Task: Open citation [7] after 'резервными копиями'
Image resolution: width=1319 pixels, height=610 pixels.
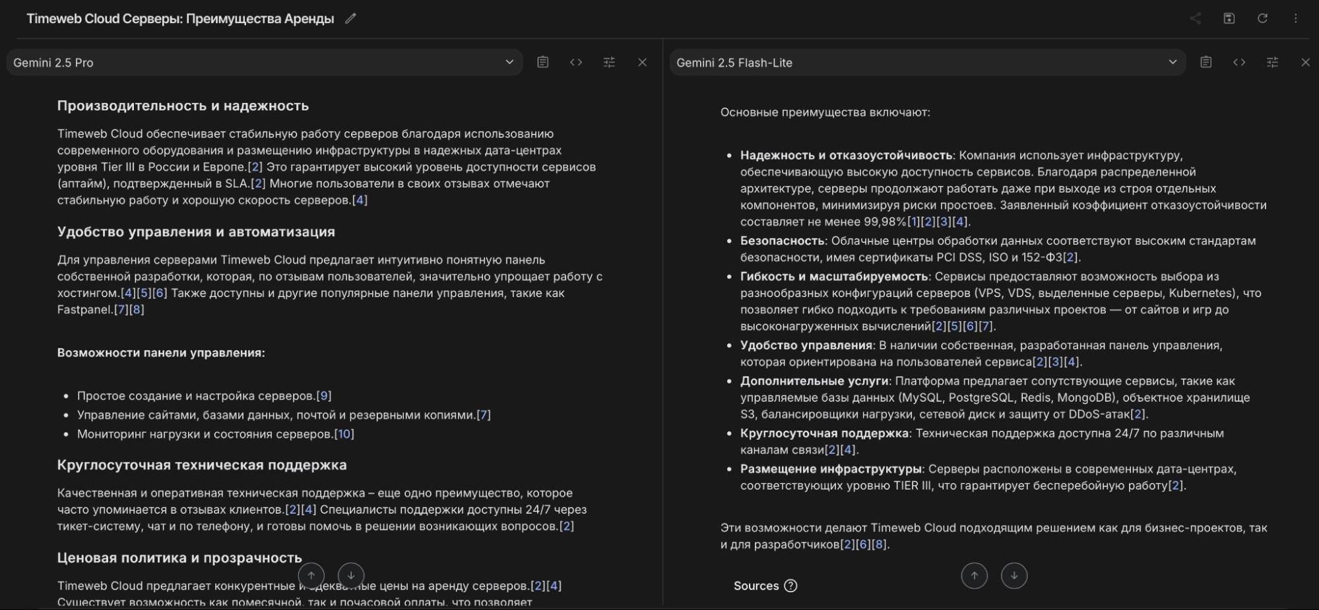Action: (484, 415)
